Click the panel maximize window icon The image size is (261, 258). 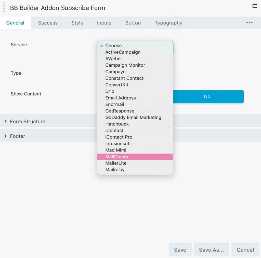point(255,6)
